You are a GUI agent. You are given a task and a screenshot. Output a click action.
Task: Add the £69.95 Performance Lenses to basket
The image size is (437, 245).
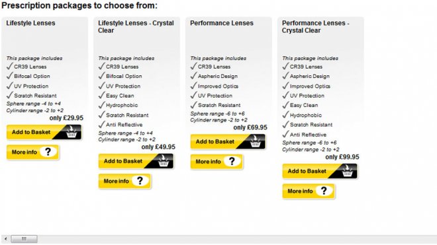click(228, 142)
